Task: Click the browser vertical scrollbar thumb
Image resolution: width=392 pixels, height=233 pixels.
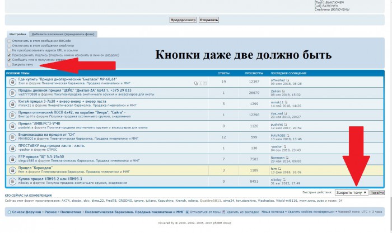Action: (390, 215)
